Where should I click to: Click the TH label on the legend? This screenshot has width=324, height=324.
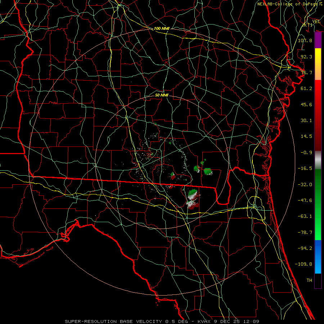[309, 280]
